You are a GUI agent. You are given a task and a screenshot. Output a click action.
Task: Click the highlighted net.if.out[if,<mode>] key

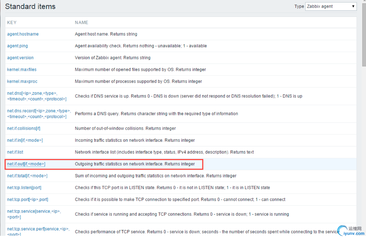pos(26,164)
